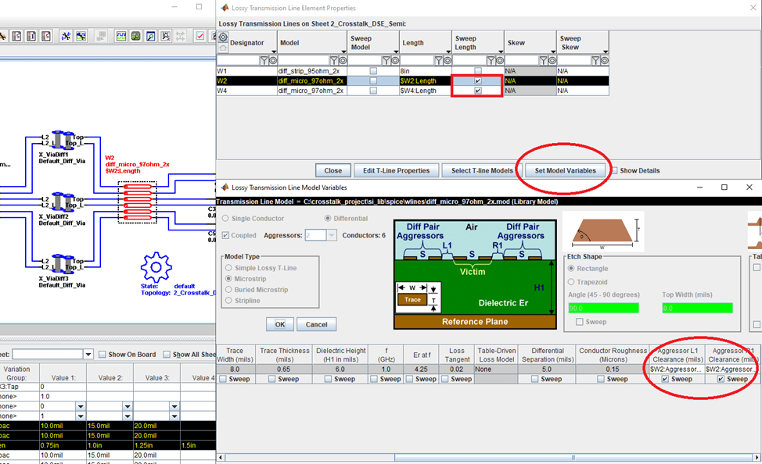762x464 pixels.
Task: Click the filter icon under Designator column
Action: pos(264,61)
